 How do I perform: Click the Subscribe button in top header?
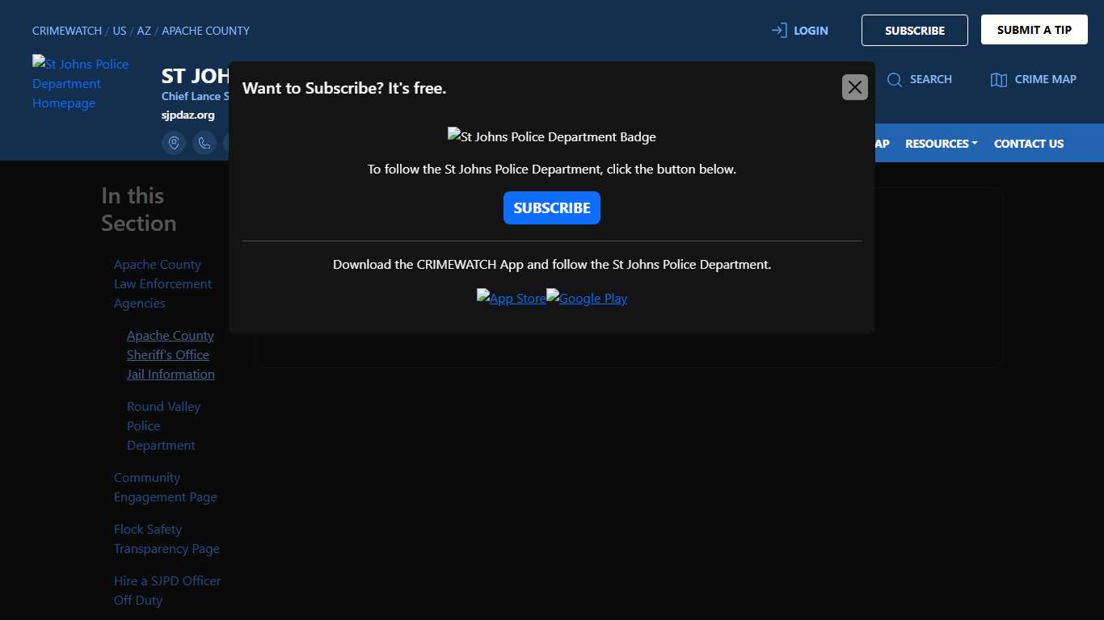(x=914, y=31)
